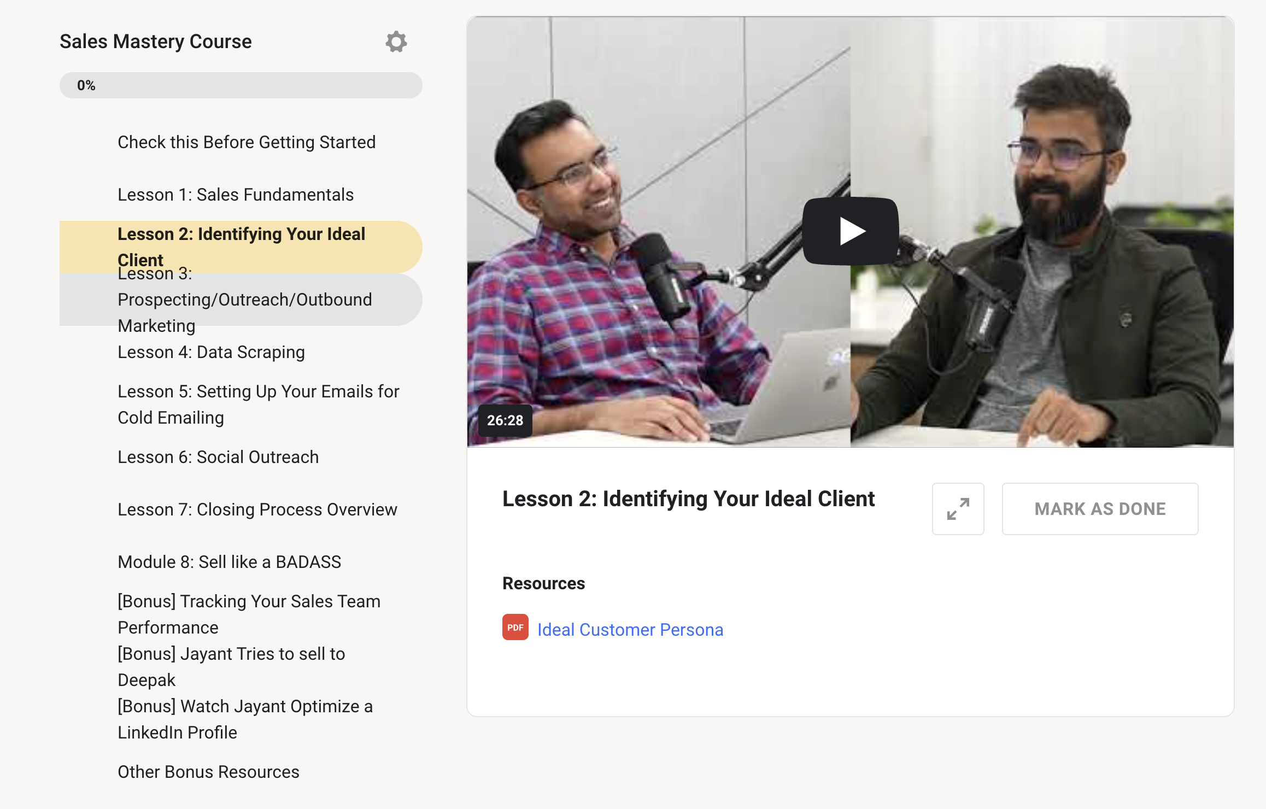Open Lesson 7: Closing Process Overview

point(257,509)
